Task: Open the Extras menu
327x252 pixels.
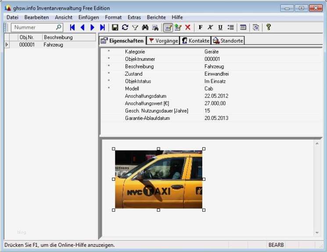Action: [134, 17]
